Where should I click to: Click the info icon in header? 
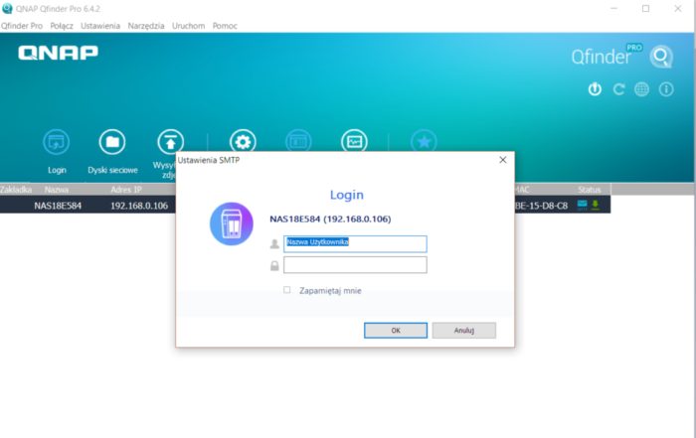tap(666, 89)
